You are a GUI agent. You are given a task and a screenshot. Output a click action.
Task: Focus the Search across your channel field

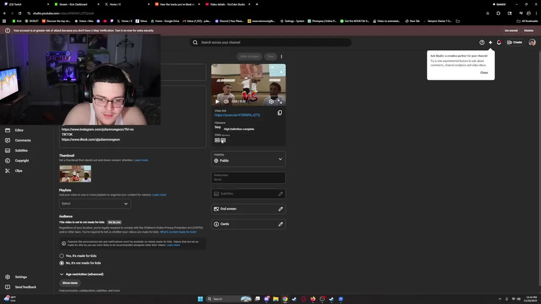(270, 42)
